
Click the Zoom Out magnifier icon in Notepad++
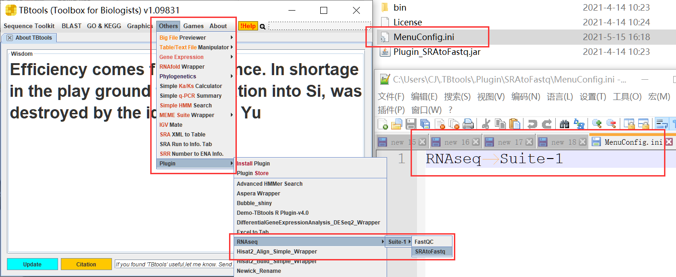(611, 124)
